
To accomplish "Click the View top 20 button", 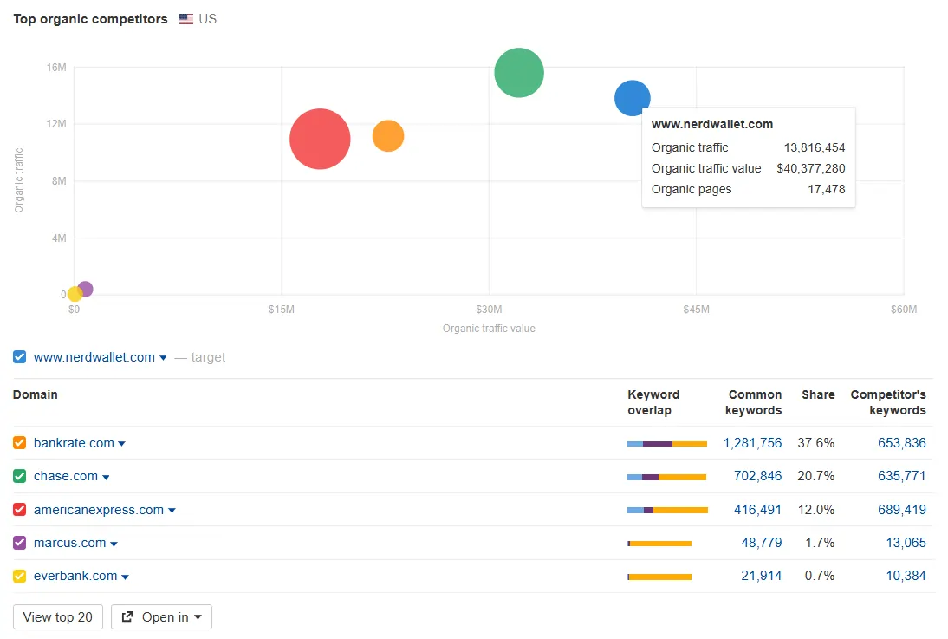I will (x=58, y=616).
